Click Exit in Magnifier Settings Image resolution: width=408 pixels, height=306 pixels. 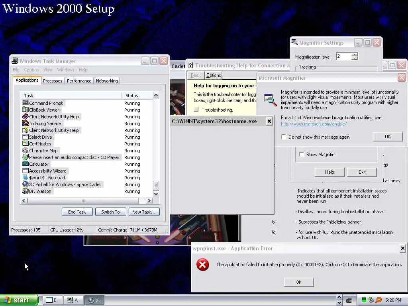tap(362, 172)
